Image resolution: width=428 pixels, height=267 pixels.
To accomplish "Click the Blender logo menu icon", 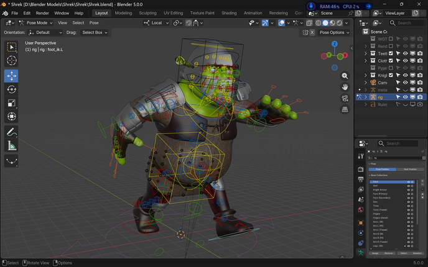I will pos(5,13).
